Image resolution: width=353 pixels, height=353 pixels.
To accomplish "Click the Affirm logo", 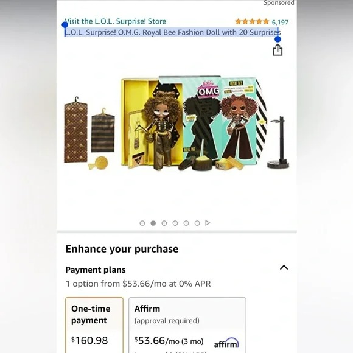I will click(x=226, y=343).
